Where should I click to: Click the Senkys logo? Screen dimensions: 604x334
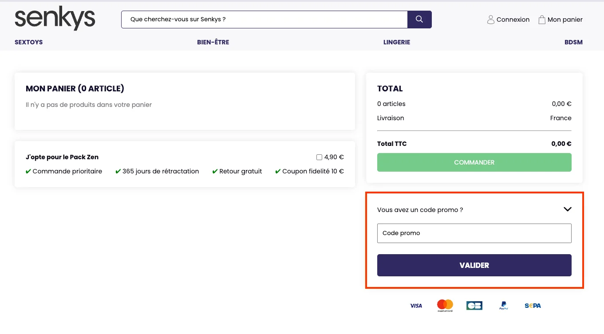pos(55,18)
